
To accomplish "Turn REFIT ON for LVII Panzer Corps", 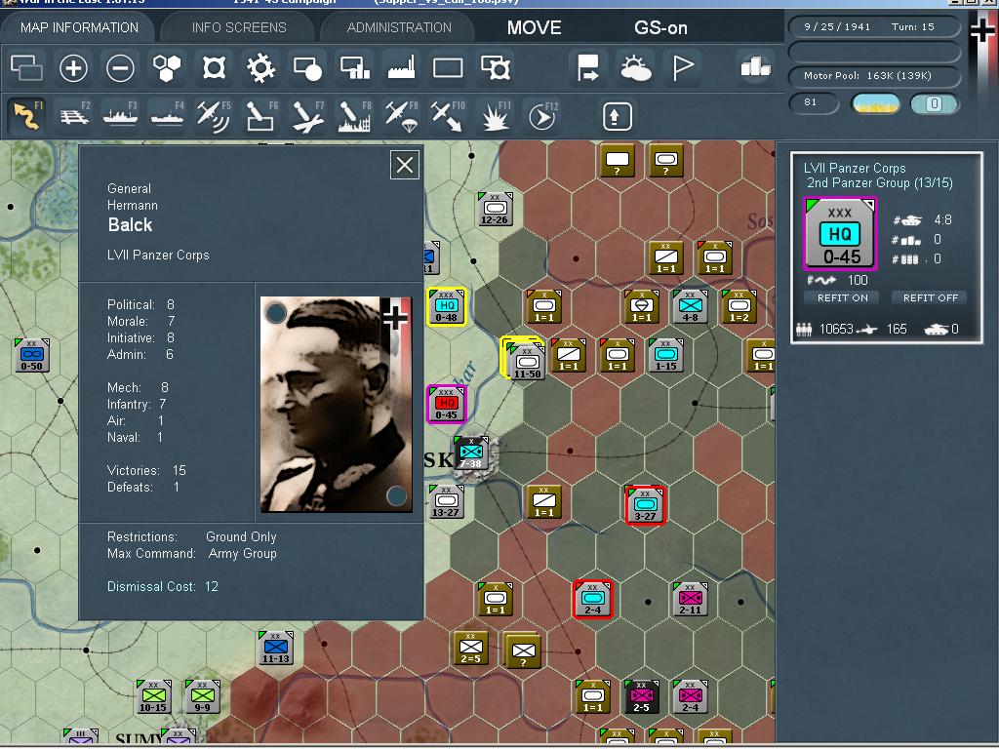I will click(x=842, y=297).
